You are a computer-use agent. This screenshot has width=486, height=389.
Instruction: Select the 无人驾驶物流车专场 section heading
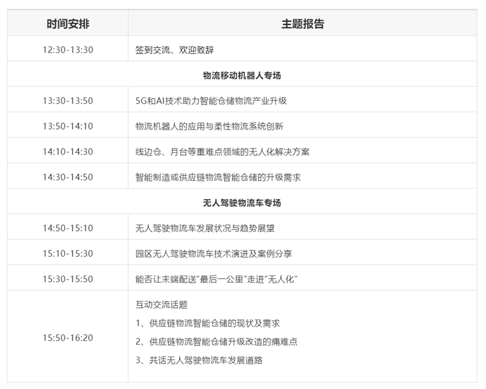point(242,202)
